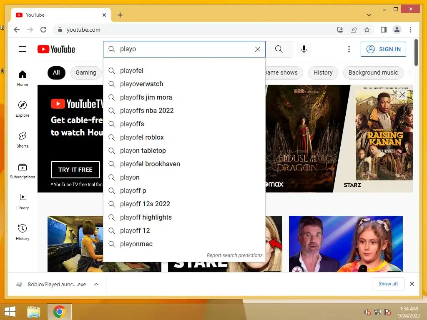Open the talent show video thumbnail
Screen dimensions: 427x320
(346, 244)
